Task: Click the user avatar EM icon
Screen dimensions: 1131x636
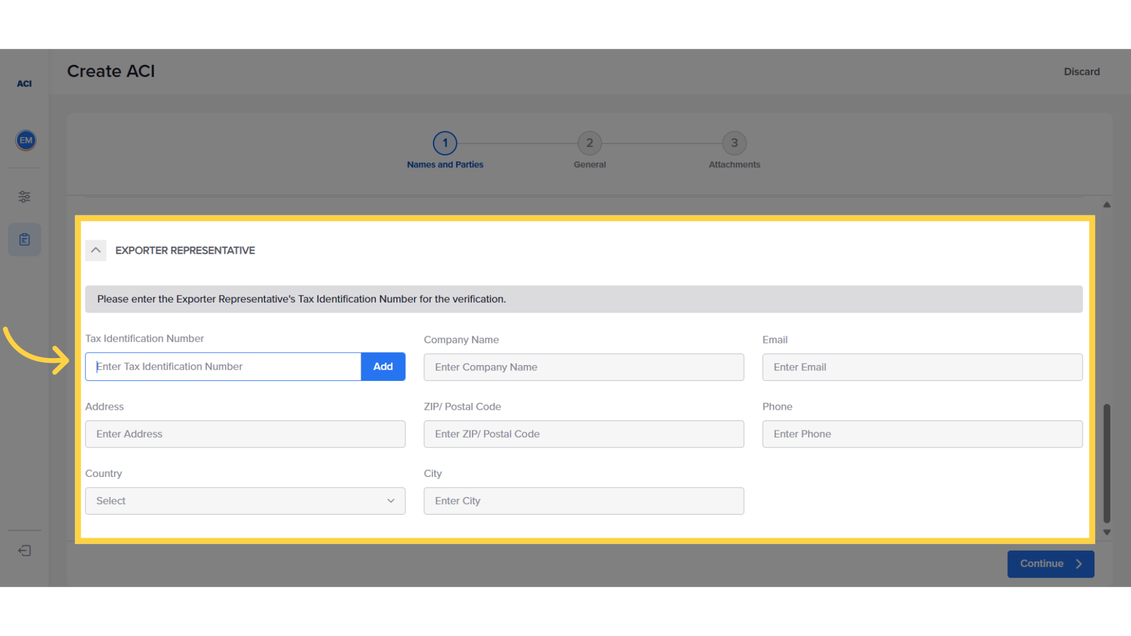Action: [25, 141]
